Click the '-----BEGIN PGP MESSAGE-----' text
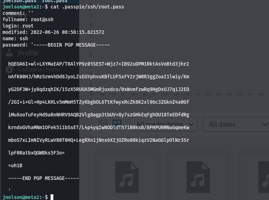 tap(71, 45)
